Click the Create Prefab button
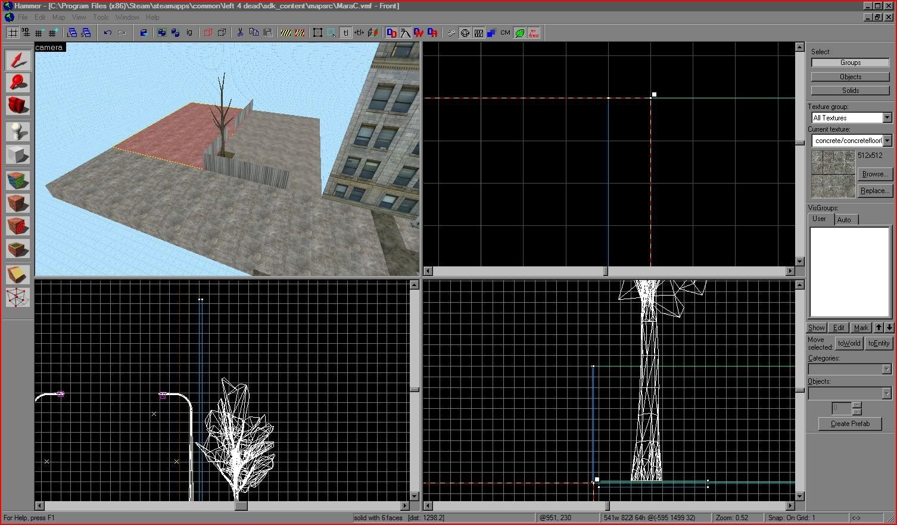Image resolution: width=897 pixels, height=525 pixels. 850,424
